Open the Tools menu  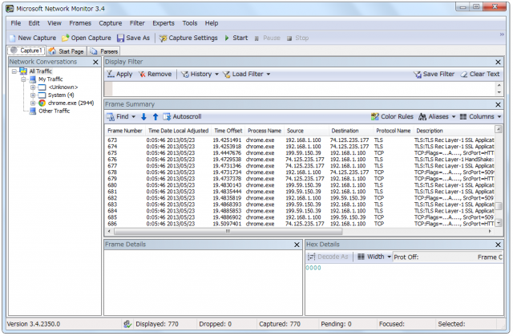point(190,23)
